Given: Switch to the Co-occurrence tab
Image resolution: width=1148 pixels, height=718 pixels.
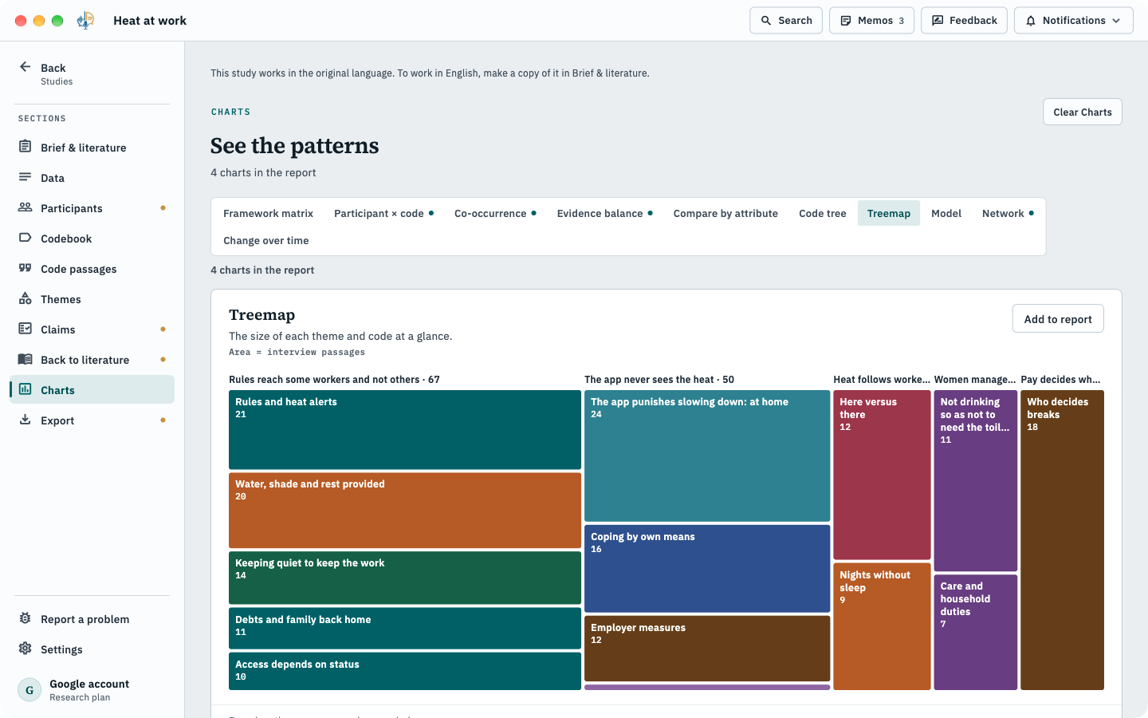Looking at the screenshot, I should [495, 213].
